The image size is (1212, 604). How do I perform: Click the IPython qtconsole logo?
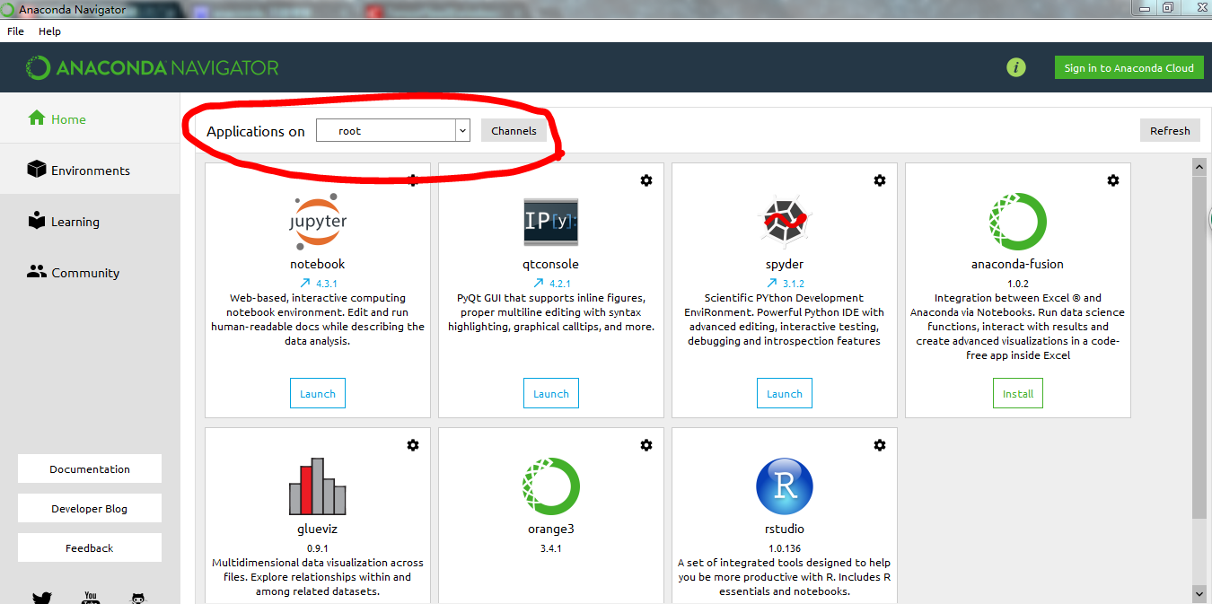(x=550, y=222)
